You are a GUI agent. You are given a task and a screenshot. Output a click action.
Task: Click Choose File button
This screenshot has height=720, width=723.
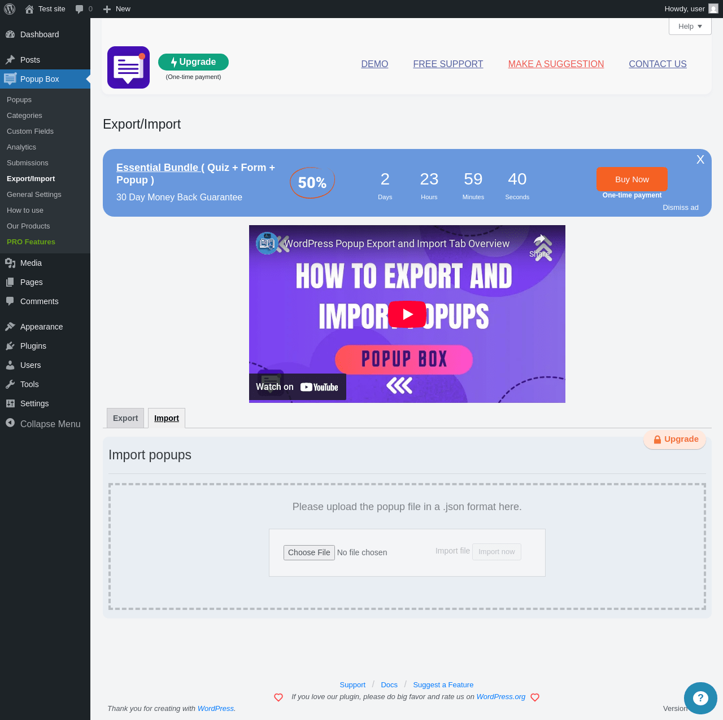(x=309, y=552)
